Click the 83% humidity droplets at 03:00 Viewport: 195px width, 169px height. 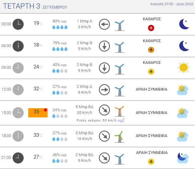click(60, 27)
